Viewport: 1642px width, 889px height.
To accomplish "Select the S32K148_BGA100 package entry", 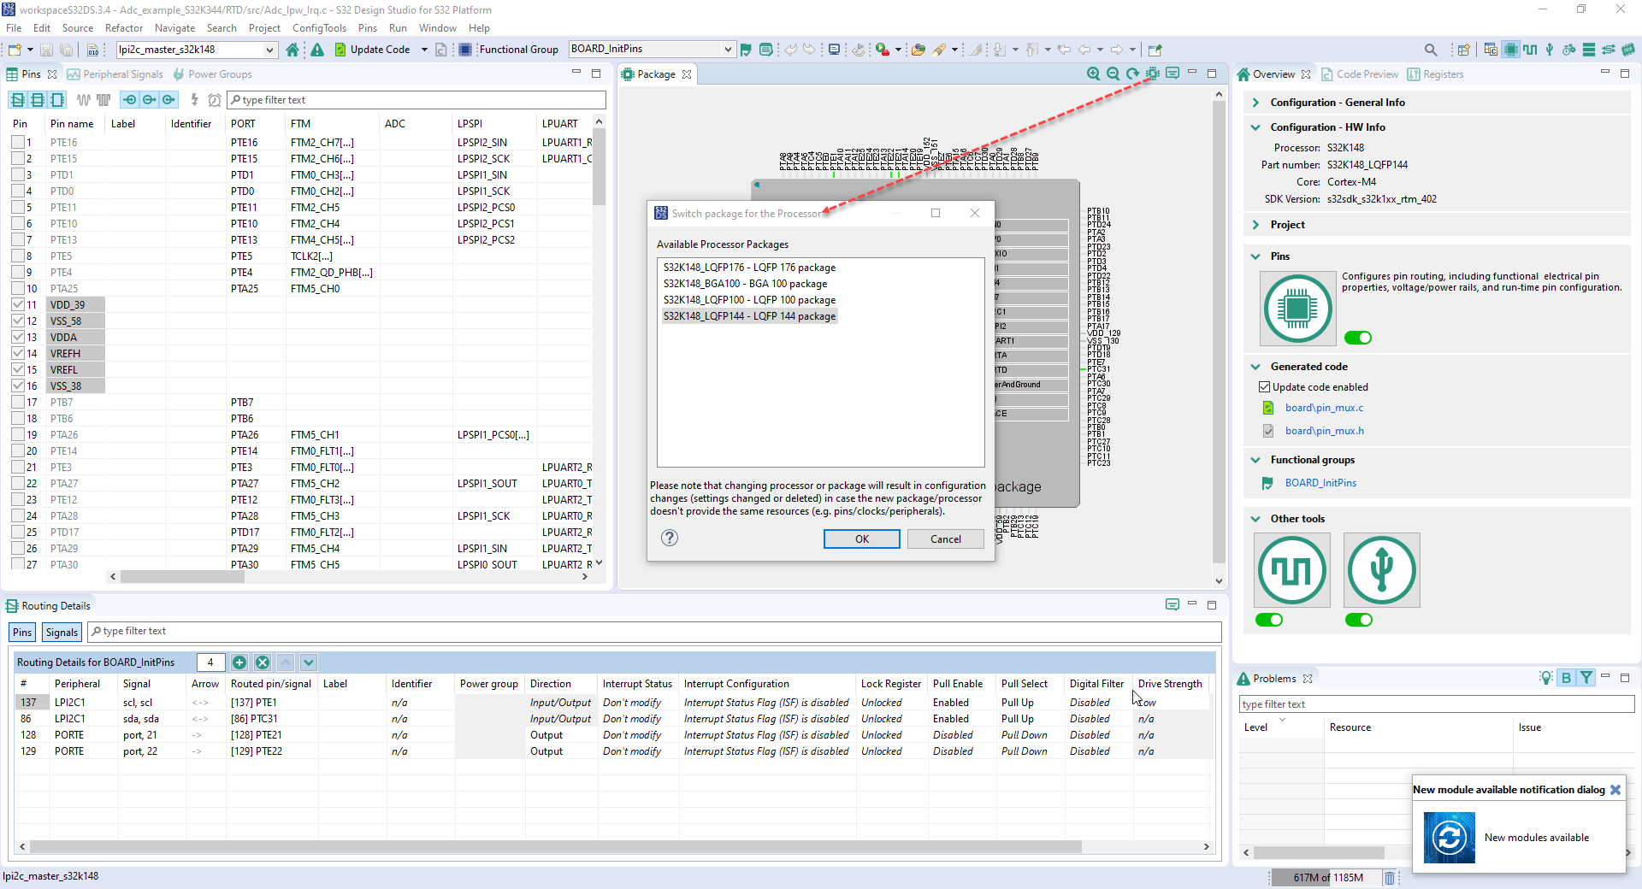I will [744, 283].
